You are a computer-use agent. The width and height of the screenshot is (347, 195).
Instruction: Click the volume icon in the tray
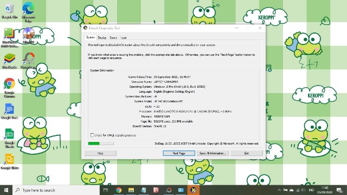(x=304, y=190)
